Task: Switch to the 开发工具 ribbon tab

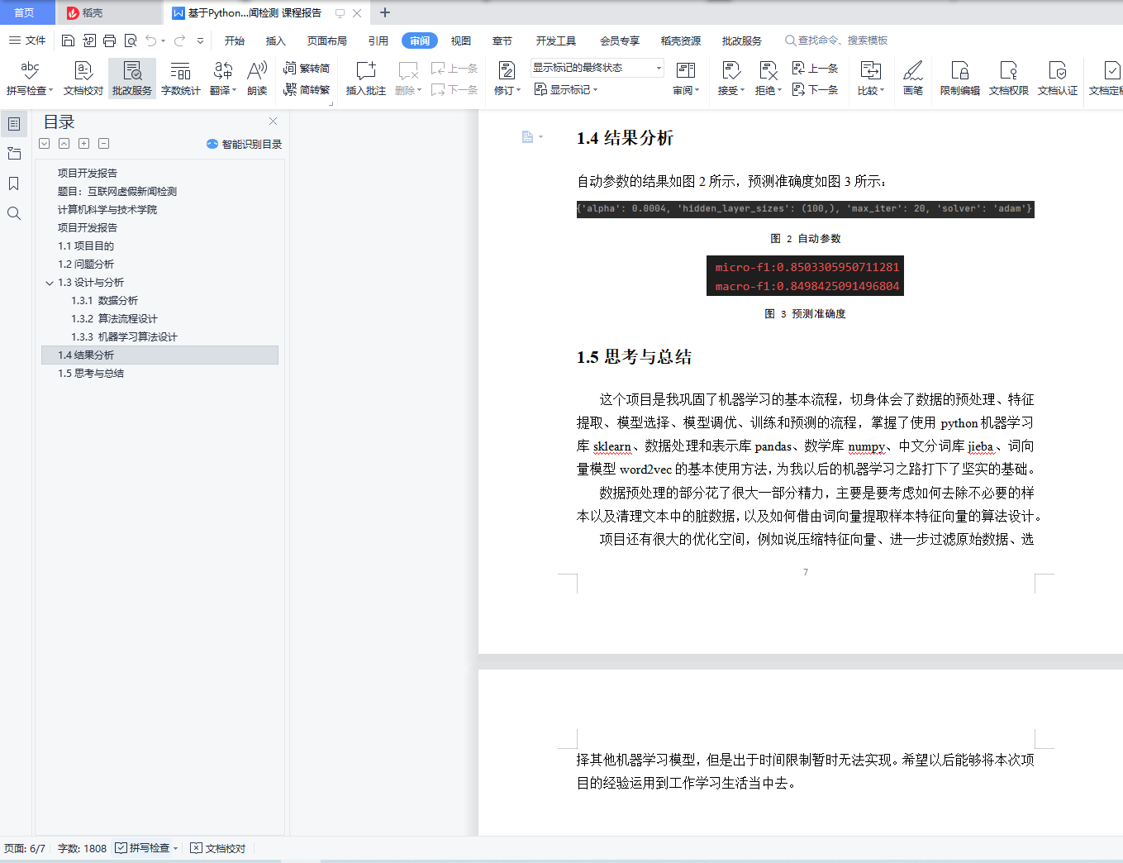Action: 556,41
